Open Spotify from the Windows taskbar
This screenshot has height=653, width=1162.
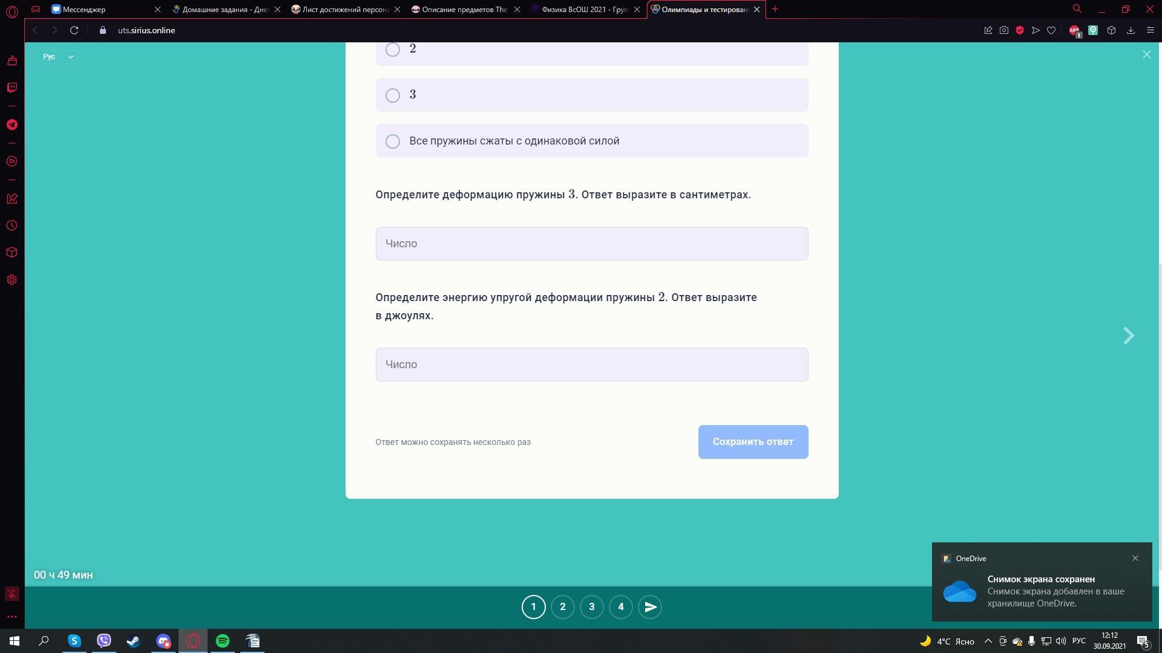[223, 641]
